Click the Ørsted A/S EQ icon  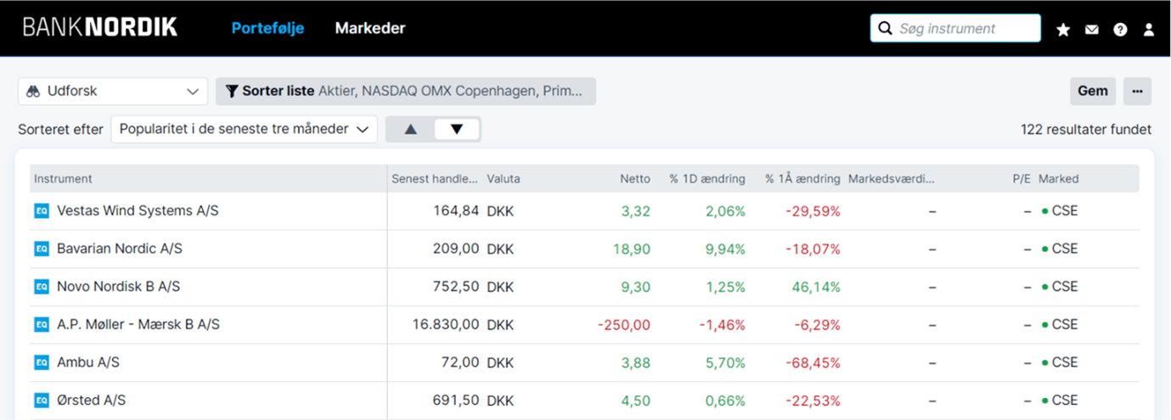coord(42,400)
